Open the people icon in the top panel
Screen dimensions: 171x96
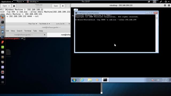pyautogui.click(x=149, y=2)
